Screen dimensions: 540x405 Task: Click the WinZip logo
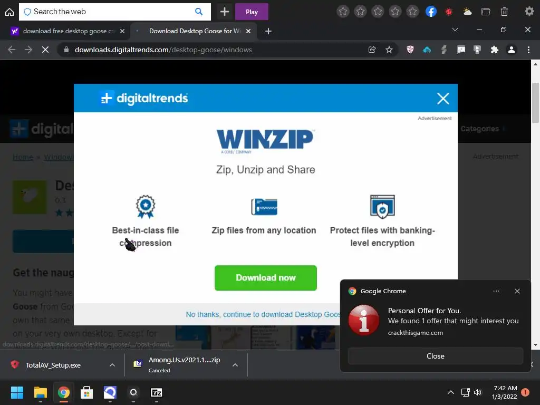tap(265, 141)
